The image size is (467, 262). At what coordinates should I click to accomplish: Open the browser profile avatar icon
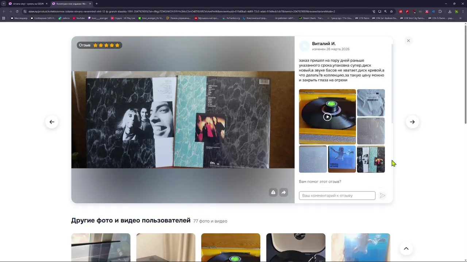[456, 11]
